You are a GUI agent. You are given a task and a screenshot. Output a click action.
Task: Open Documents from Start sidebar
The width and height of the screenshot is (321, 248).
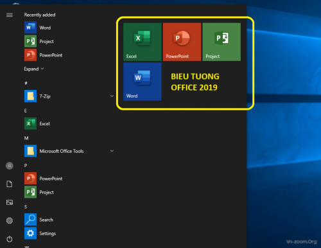pos(10,184)
